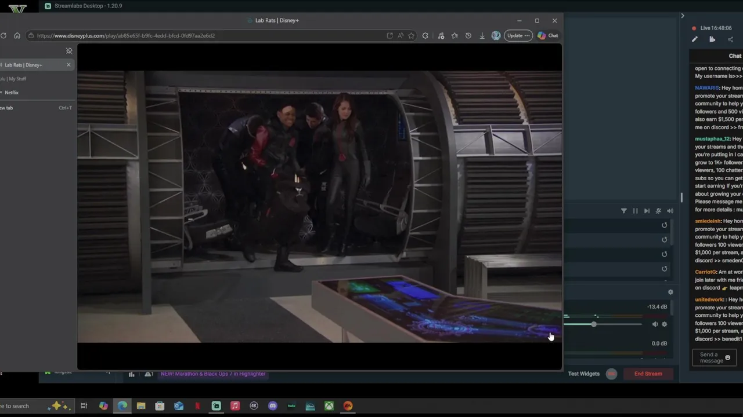Click the Test Widgets button
Viewport: 743px width, 417px height.
(x=584, y=374)
